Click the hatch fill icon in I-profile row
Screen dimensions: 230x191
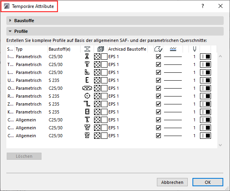pyautogui.click(x=97, y=57)
